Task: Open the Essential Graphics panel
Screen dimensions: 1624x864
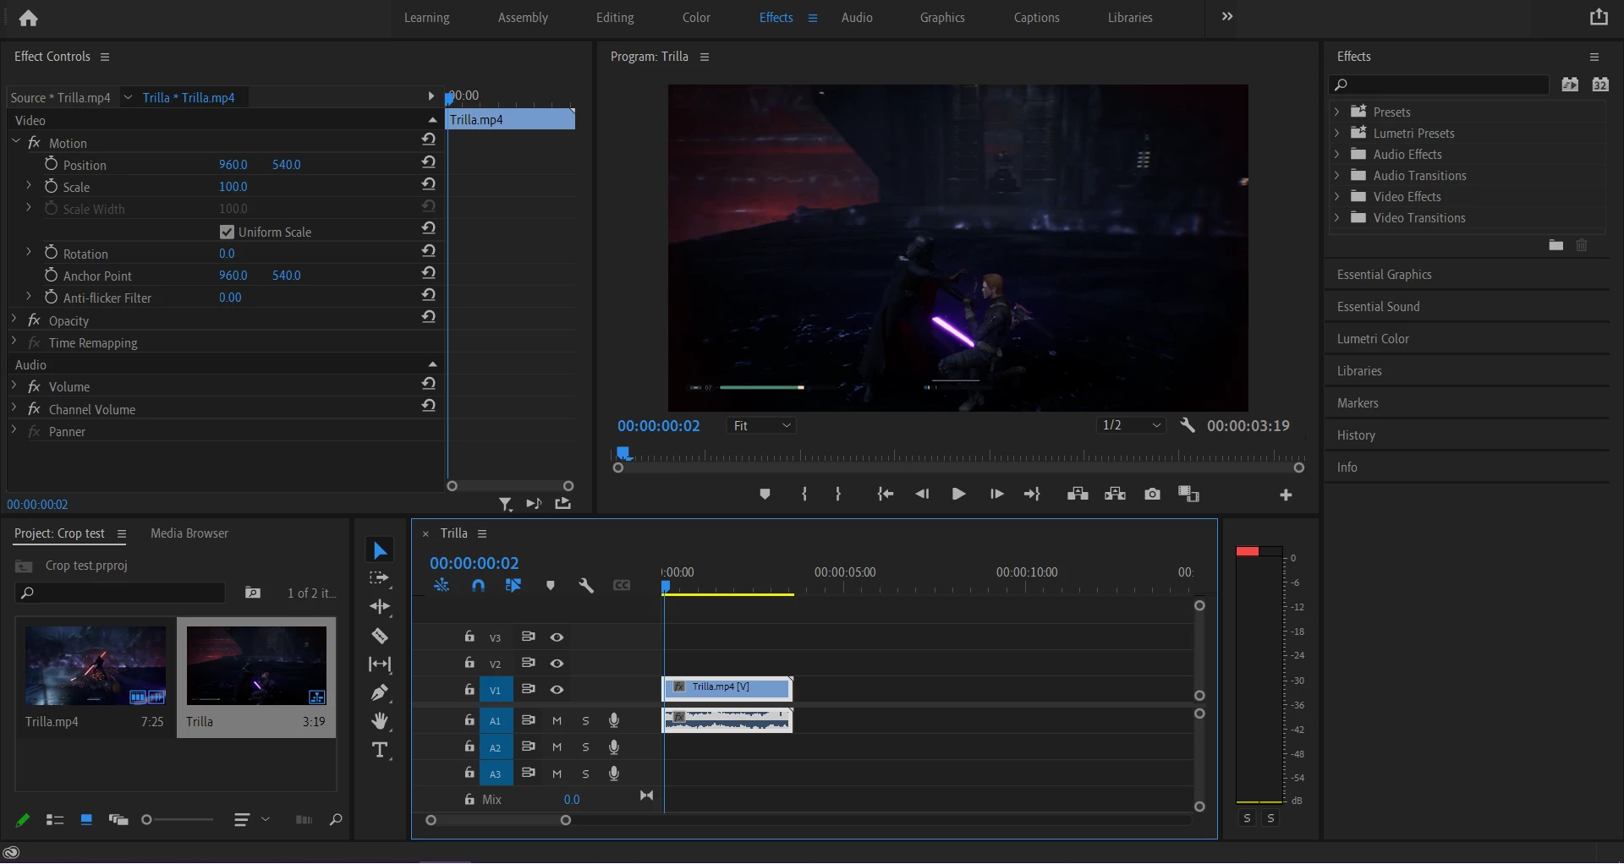Action: click(1384, 275)
